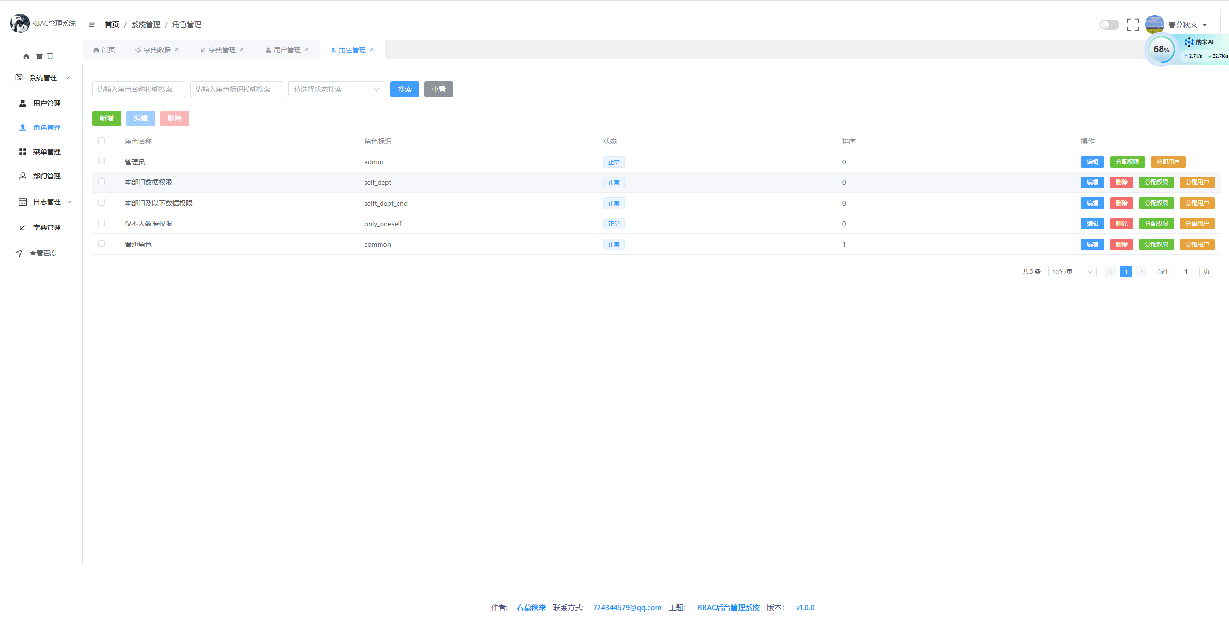
Task: Open the 10条/页 page size dropdown
Action: click(1072, 272)
